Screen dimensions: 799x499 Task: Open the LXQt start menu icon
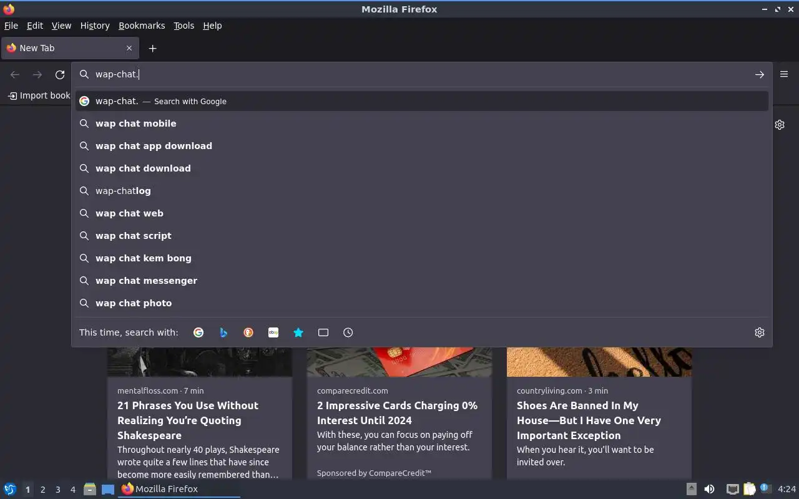pyautogui.click(x=10, y=489)
